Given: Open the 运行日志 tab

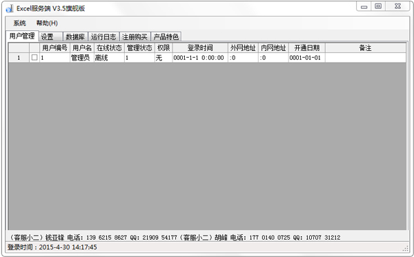Looking at the screenshot, I should pos(103,37).
